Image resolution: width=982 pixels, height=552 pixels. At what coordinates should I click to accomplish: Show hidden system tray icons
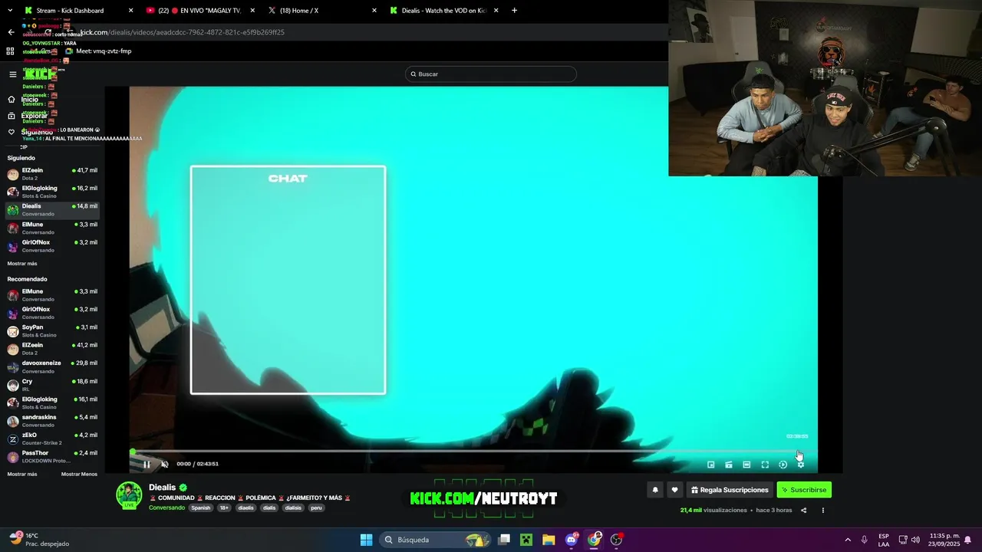[848, 540]
